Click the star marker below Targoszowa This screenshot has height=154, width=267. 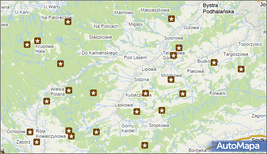pos(241,69)
